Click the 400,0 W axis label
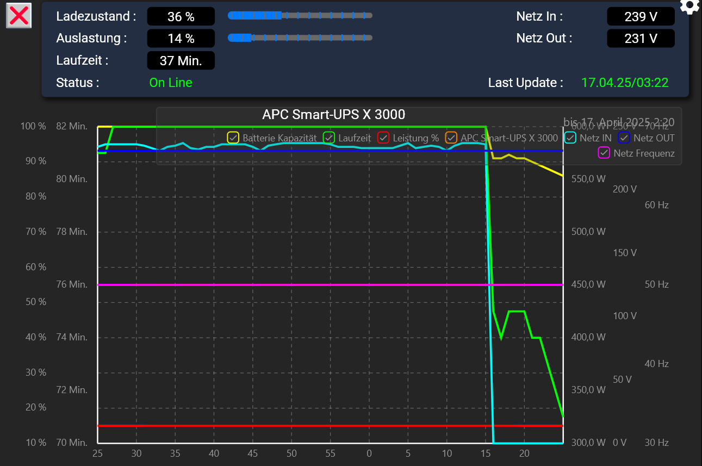 [x=588, y=337]
